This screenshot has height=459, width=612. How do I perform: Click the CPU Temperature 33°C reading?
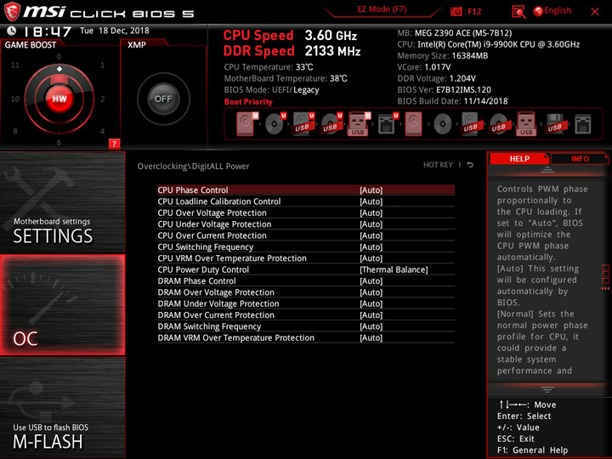coord(269,67)
